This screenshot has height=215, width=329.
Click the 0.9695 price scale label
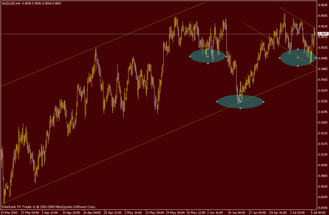[323, 5]
